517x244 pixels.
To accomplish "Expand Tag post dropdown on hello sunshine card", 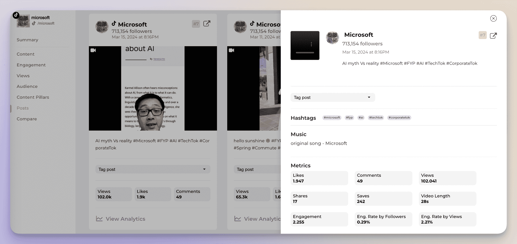I will coord(257,169).
